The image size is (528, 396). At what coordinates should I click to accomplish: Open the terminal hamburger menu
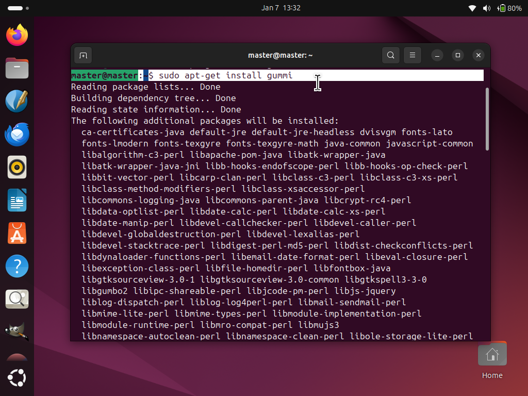pos(412,55)
